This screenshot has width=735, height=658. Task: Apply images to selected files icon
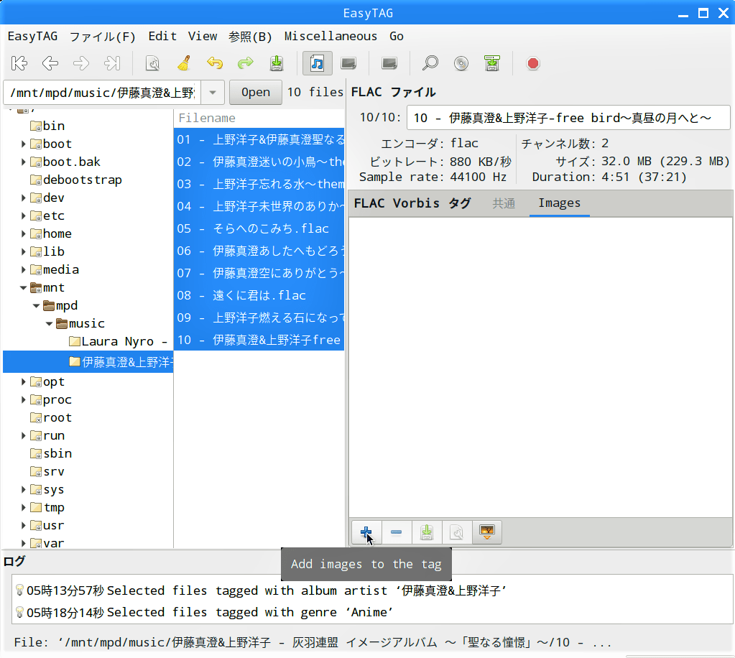(487, 532)
